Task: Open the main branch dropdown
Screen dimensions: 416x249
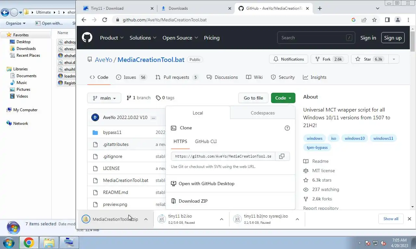Action: 104,98
